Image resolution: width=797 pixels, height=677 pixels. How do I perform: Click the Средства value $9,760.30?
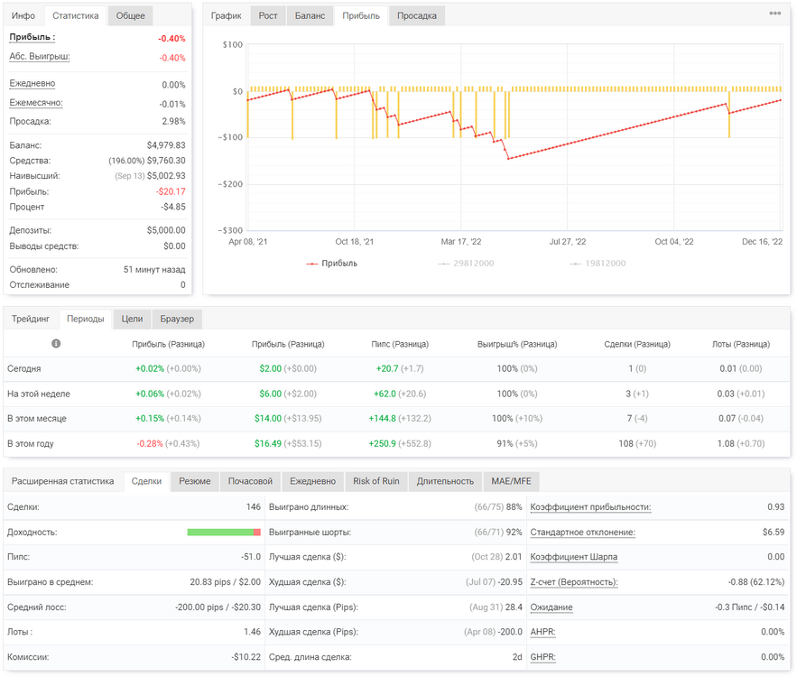[x=166, y=161]
